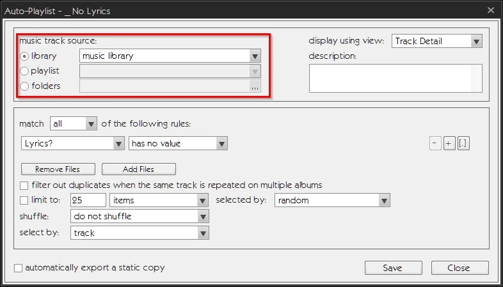Click the folders browse ellipsis button
The height and width of the screenshot is (287, 503).
click(255, 86)
